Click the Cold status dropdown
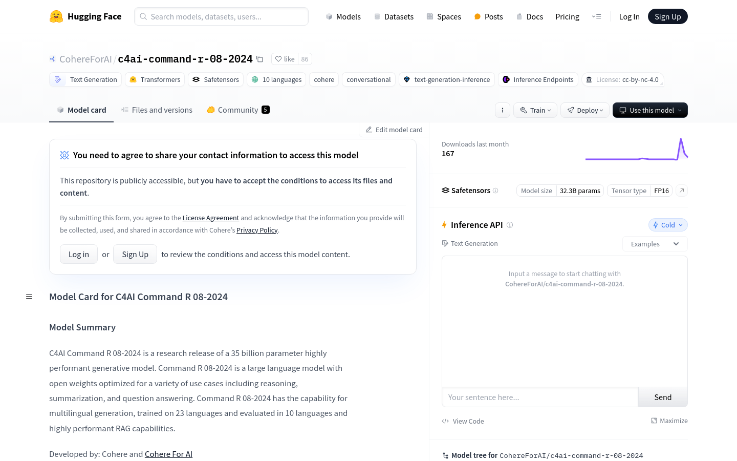The width and height of the screenshot is (737, 461). (668, 225)
